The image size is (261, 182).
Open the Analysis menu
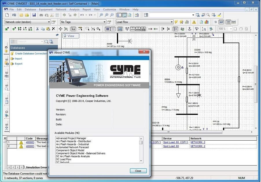coord(74,9)
